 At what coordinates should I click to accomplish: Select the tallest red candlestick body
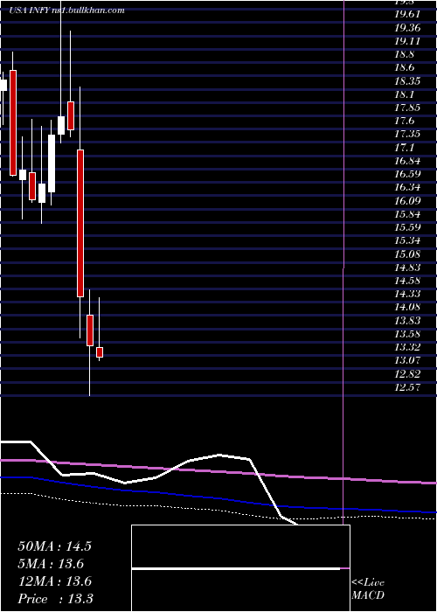(80, 223)
